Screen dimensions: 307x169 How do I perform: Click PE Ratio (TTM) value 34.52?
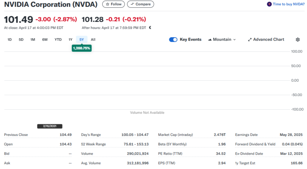[221, 153]
